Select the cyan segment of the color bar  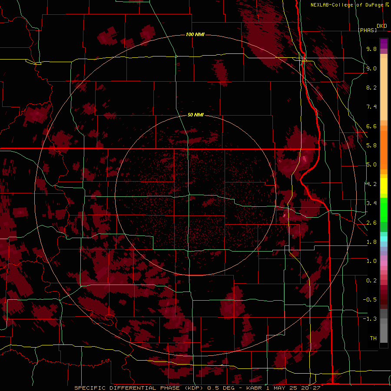[x=384, y=239]
